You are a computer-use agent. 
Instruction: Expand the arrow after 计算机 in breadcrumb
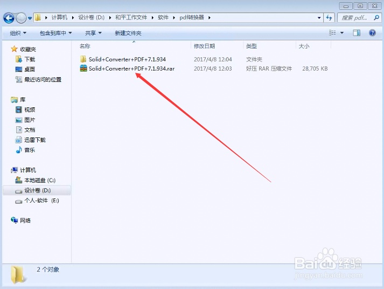point(73,18)
